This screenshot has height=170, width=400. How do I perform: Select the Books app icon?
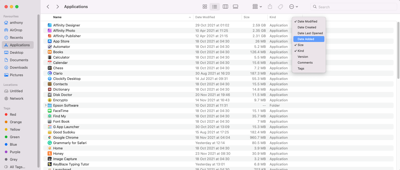50,52
